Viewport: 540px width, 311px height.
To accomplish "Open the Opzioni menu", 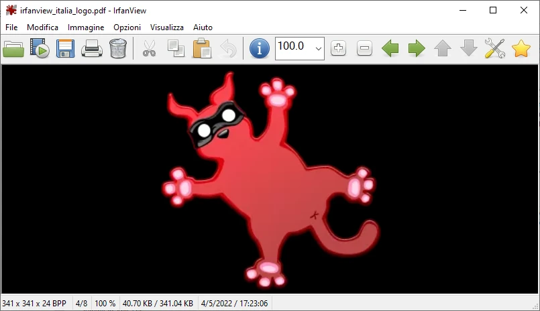I will coord(127,27).
